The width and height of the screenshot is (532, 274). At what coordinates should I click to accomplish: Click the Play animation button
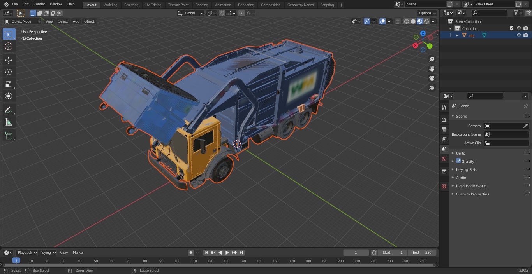[x=227, y=253]
